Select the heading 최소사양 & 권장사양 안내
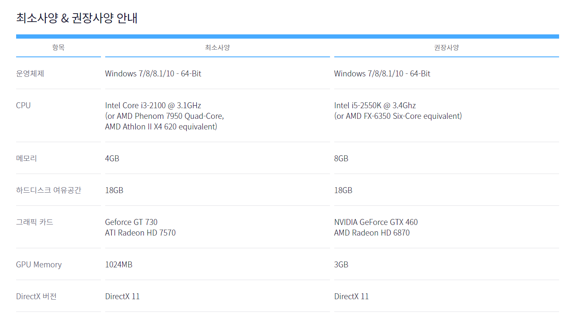Image resolution: width=568 pixels, height=320 pixels. click(x=77, y=18)
